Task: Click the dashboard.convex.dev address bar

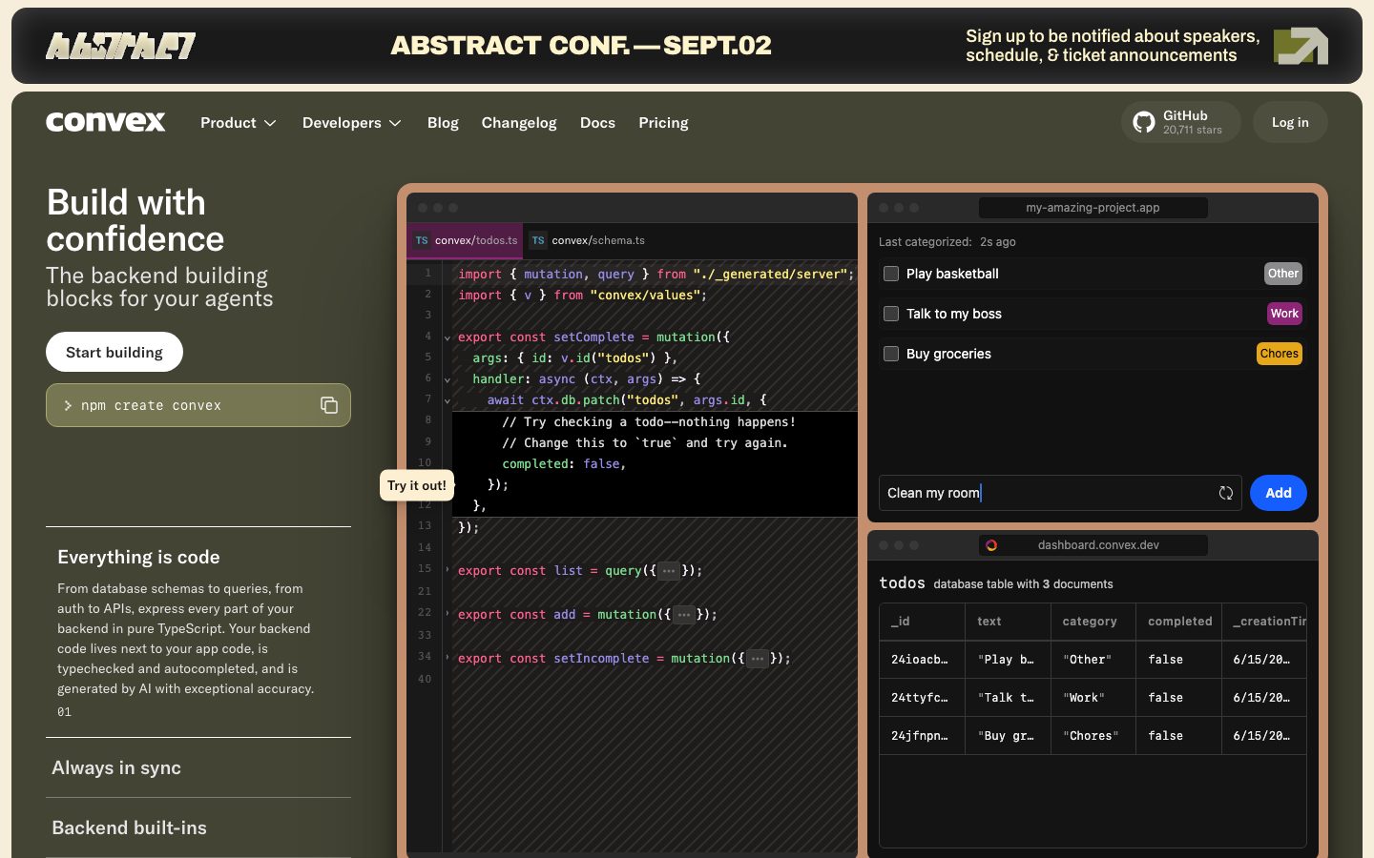Action: [1093, 545]
